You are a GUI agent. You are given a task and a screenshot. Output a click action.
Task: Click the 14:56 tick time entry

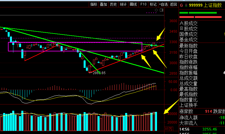(x=184, y=129)
